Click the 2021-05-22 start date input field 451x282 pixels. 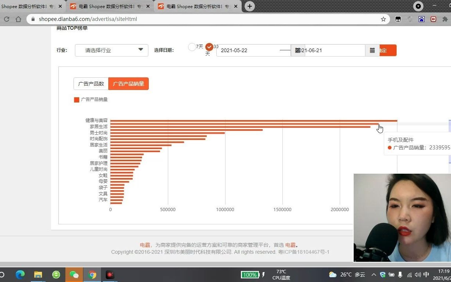250,50
